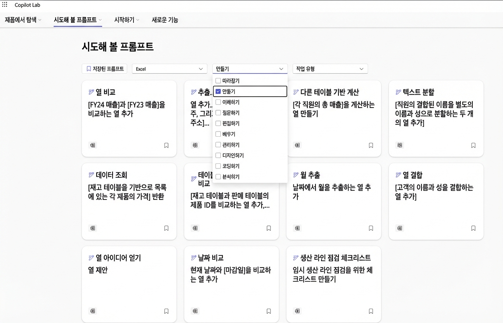The width and height of the screenshot is (503, 323).
Task: Bookmark the 생산 라인 점검 체크리스트 card
Action: (371, 311)
